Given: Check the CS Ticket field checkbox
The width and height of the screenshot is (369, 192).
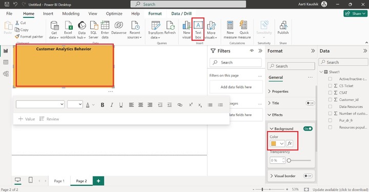Looking at the screenshot, I should coord(330,86).
